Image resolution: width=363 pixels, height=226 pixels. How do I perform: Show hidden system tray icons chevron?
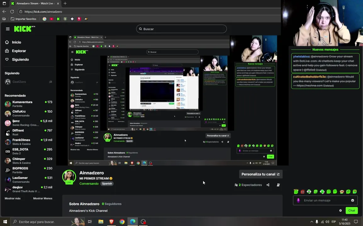[312, 222]
